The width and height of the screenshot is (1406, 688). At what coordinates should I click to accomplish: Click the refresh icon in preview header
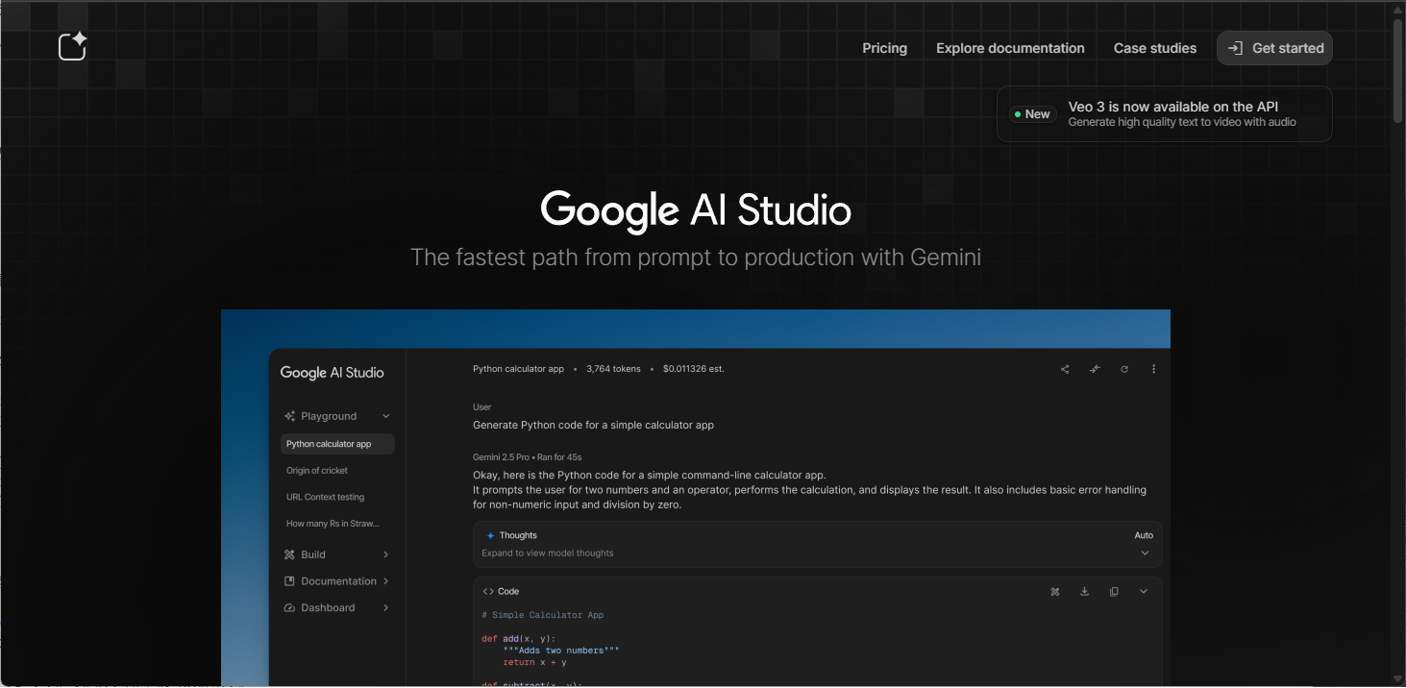point(1123,369)
